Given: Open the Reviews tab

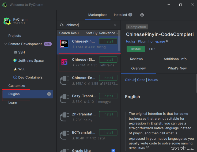Looking at the screenshot, I should 136,59.
